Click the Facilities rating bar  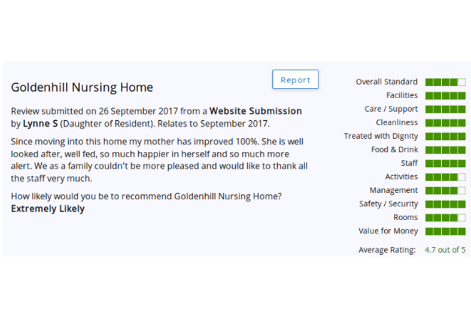[445, 96]
